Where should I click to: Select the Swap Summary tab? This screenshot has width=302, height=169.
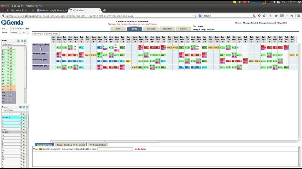(x=44, y=145)
